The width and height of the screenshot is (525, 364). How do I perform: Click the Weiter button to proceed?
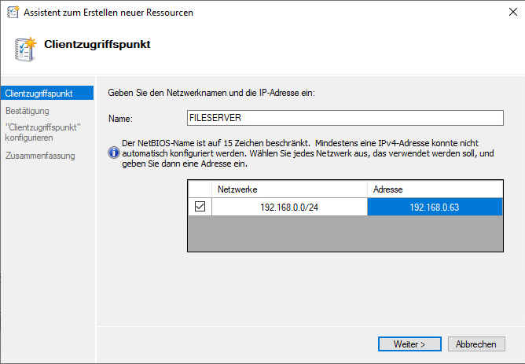pyautogui.click(x=408, y=344)
